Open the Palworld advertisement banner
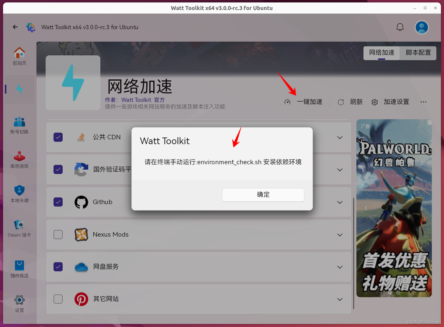 point(394,208)
